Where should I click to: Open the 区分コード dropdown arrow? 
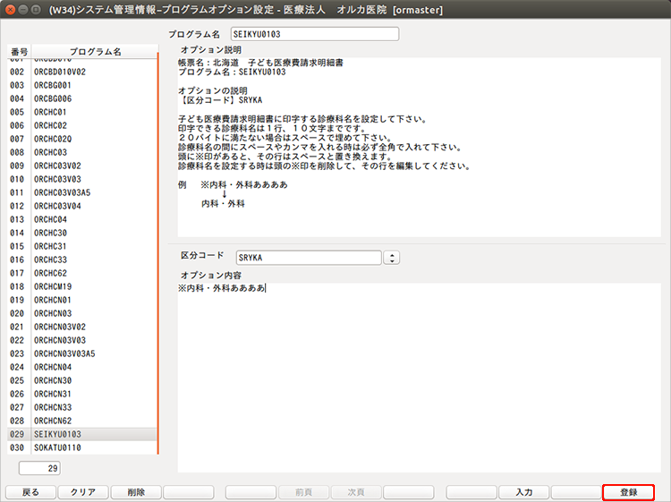click(392, 258)
